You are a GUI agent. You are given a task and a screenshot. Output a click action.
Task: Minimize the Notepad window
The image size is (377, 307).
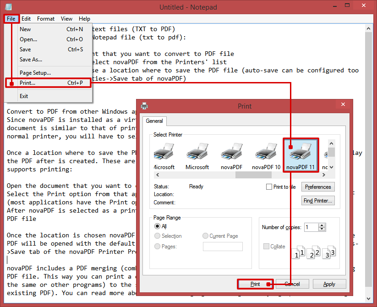click(x=335, y=6)
